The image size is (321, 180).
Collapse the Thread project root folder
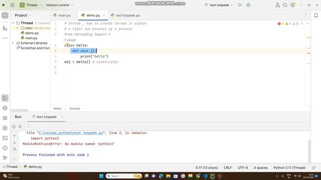pos(13,23)
